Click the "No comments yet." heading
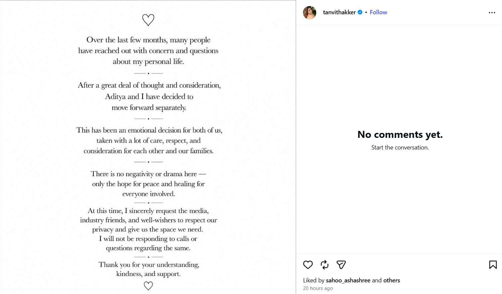The width and height of the screenshot is (502, 294). [x=400, y=135]
